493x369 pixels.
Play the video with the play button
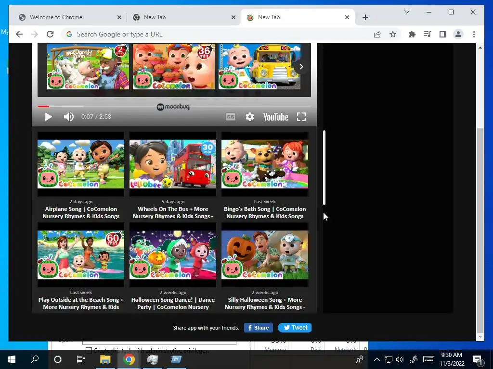click(48, 117)
